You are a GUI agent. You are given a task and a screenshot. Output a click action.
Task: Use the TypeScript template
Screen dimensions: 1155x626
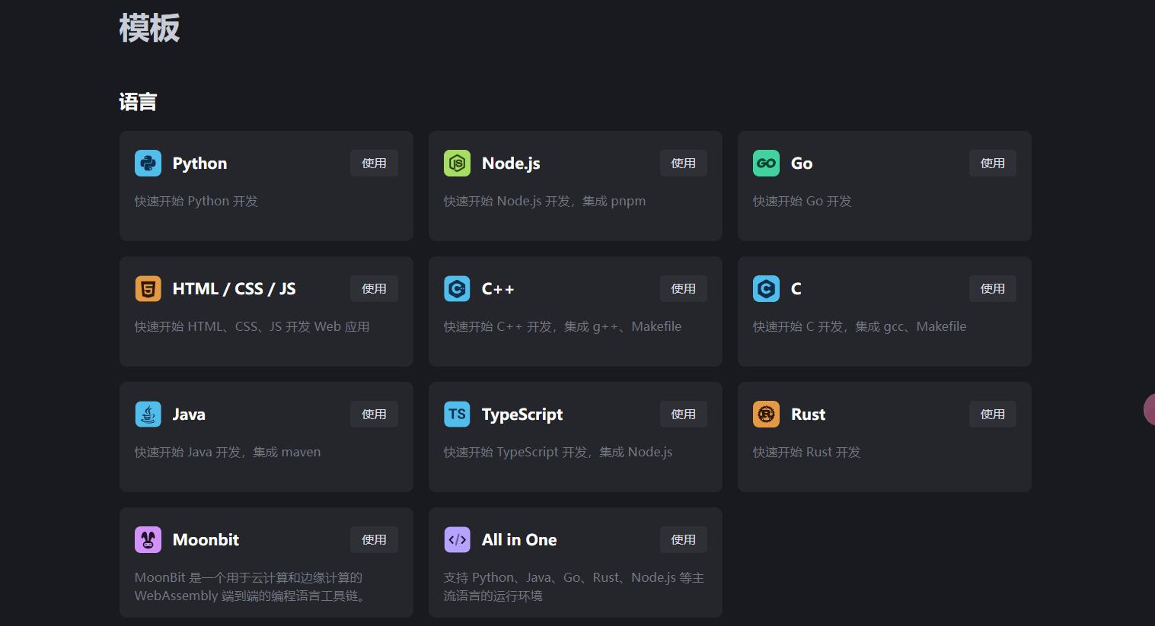(x=683, y=414)
